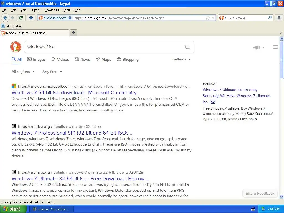The height and width of the screenshot is (213, 284).
Task: Click the scrollbar up arrow
Action: tap(282, 38)
